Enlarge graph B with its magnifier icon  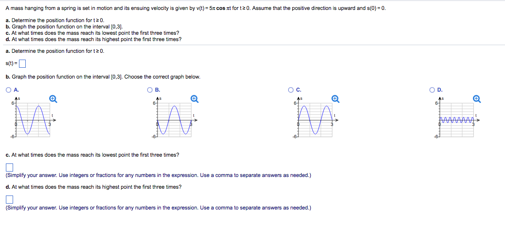[194, 99]
